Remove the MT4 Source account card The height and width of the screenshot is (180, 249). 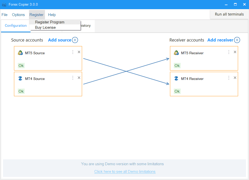pos(79,78)
